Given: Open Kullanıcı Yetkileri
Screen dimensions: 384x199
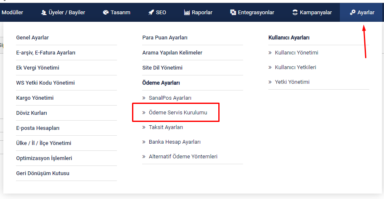Looking at the screenshot, I should pyautogui.click(x=295, y=67).
